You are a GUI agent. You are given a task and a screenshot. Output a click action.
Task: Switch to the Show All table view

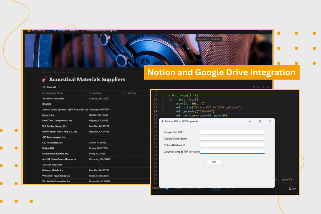pyautogui.click(x=49, y=87)
